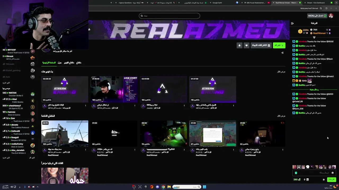Viewport: 339px width, 190px height.
Task: Open options menu for the 01:37:59 video
Action: 233,106
